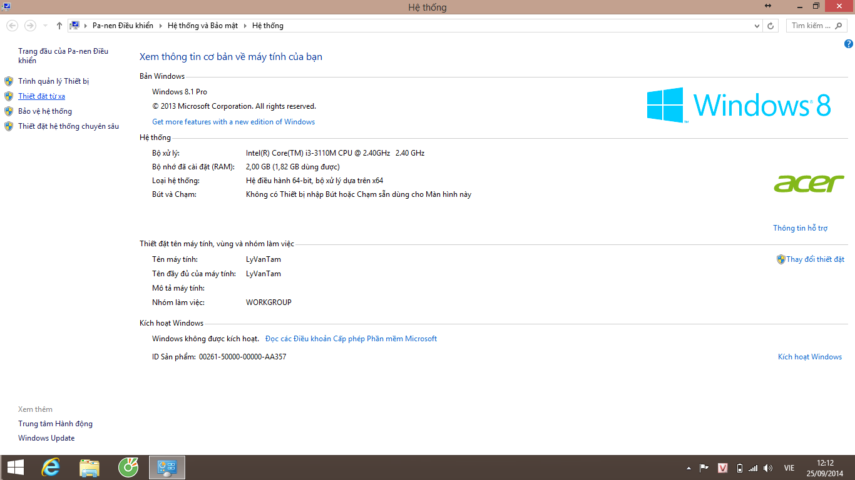Open File Explorer on the taskbar
Image resolution: width=855 pixels, height=480 pixels.
pos(90,467)
